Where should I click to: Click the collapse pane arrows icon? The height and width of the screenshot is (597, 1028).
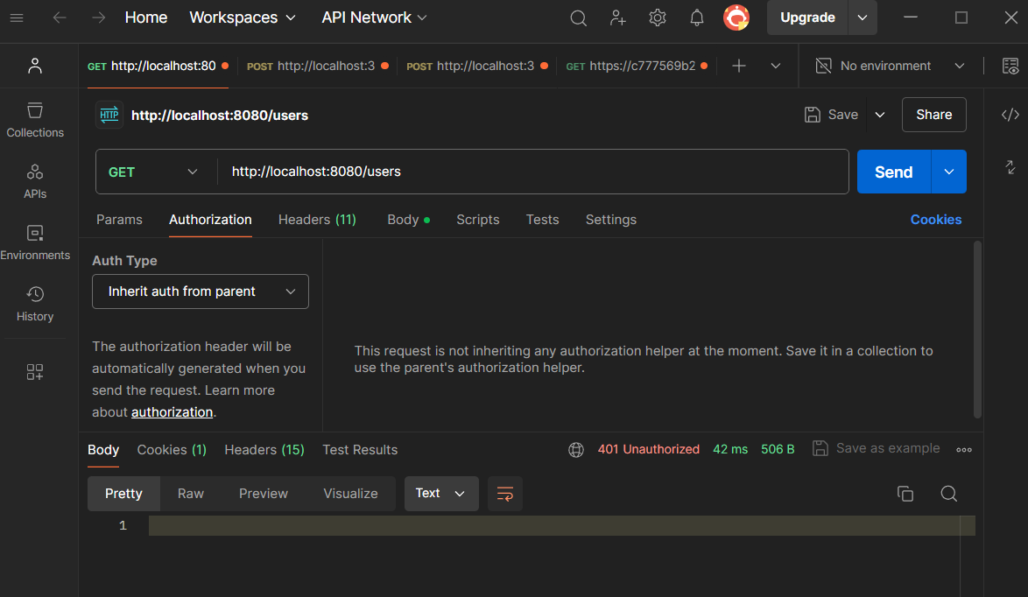[1010, 167]
